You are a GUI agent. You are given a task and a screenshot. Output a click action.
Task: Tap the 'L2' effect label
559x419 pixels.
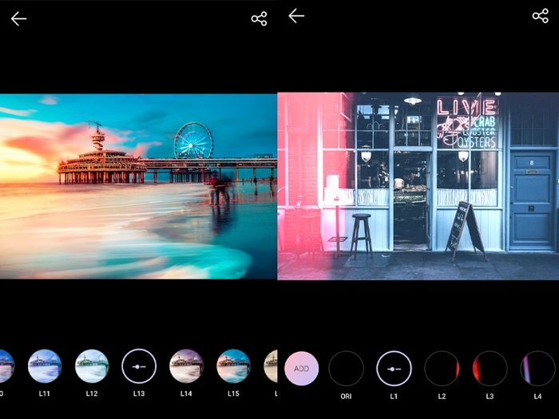click(442, 396)
